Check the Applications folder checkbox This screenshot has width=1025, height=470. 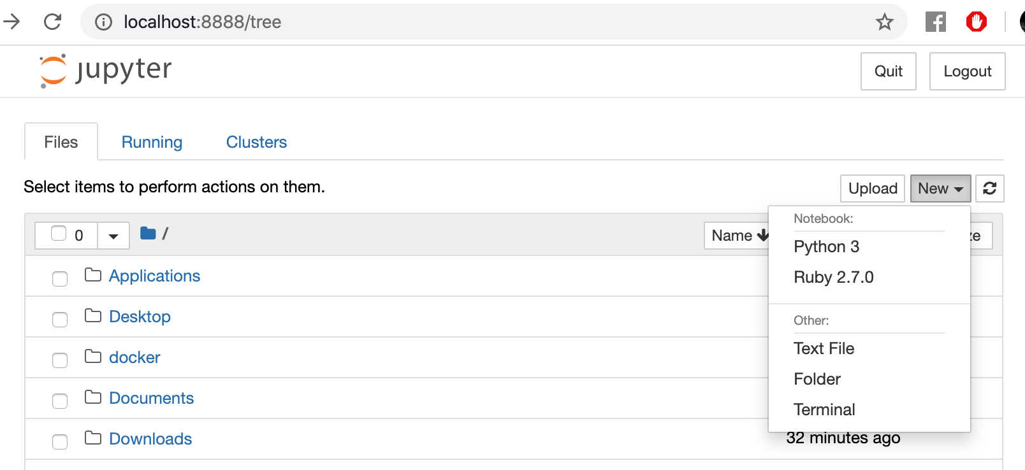pos(60,278)
